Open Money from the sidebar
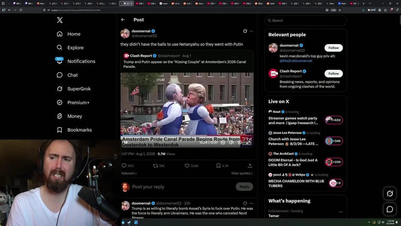This screenshot has width=401, height=226. [69, 116]
